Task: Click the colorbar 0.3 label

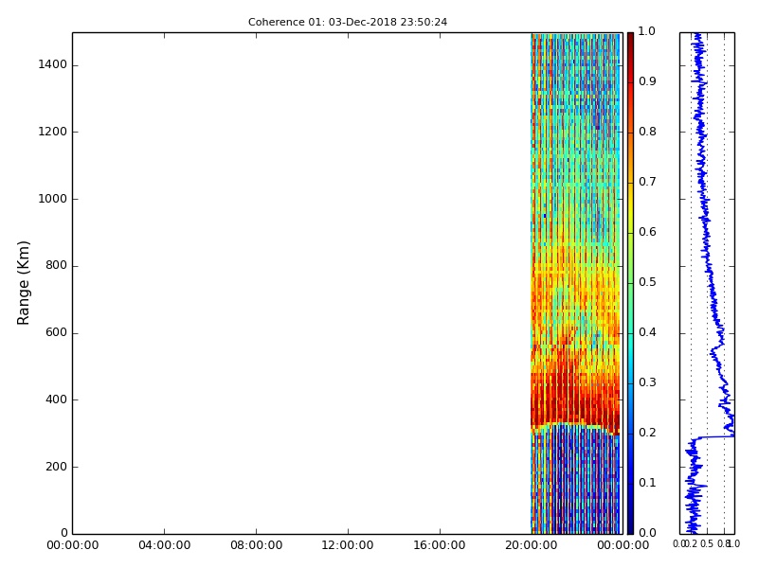Action: pos(647,382)
